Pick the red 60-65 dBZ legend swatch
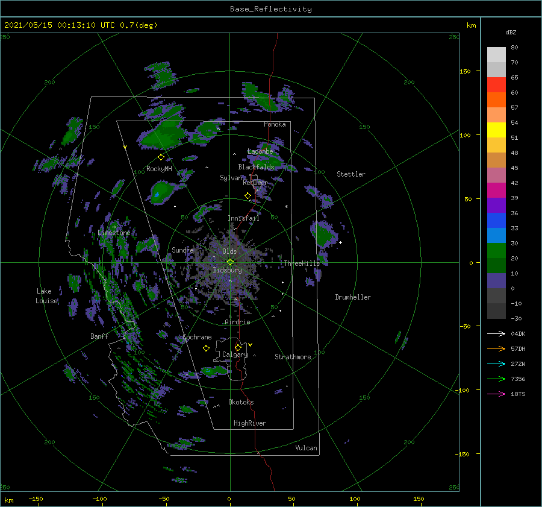 pyautogui.click(x=496, y=84)
